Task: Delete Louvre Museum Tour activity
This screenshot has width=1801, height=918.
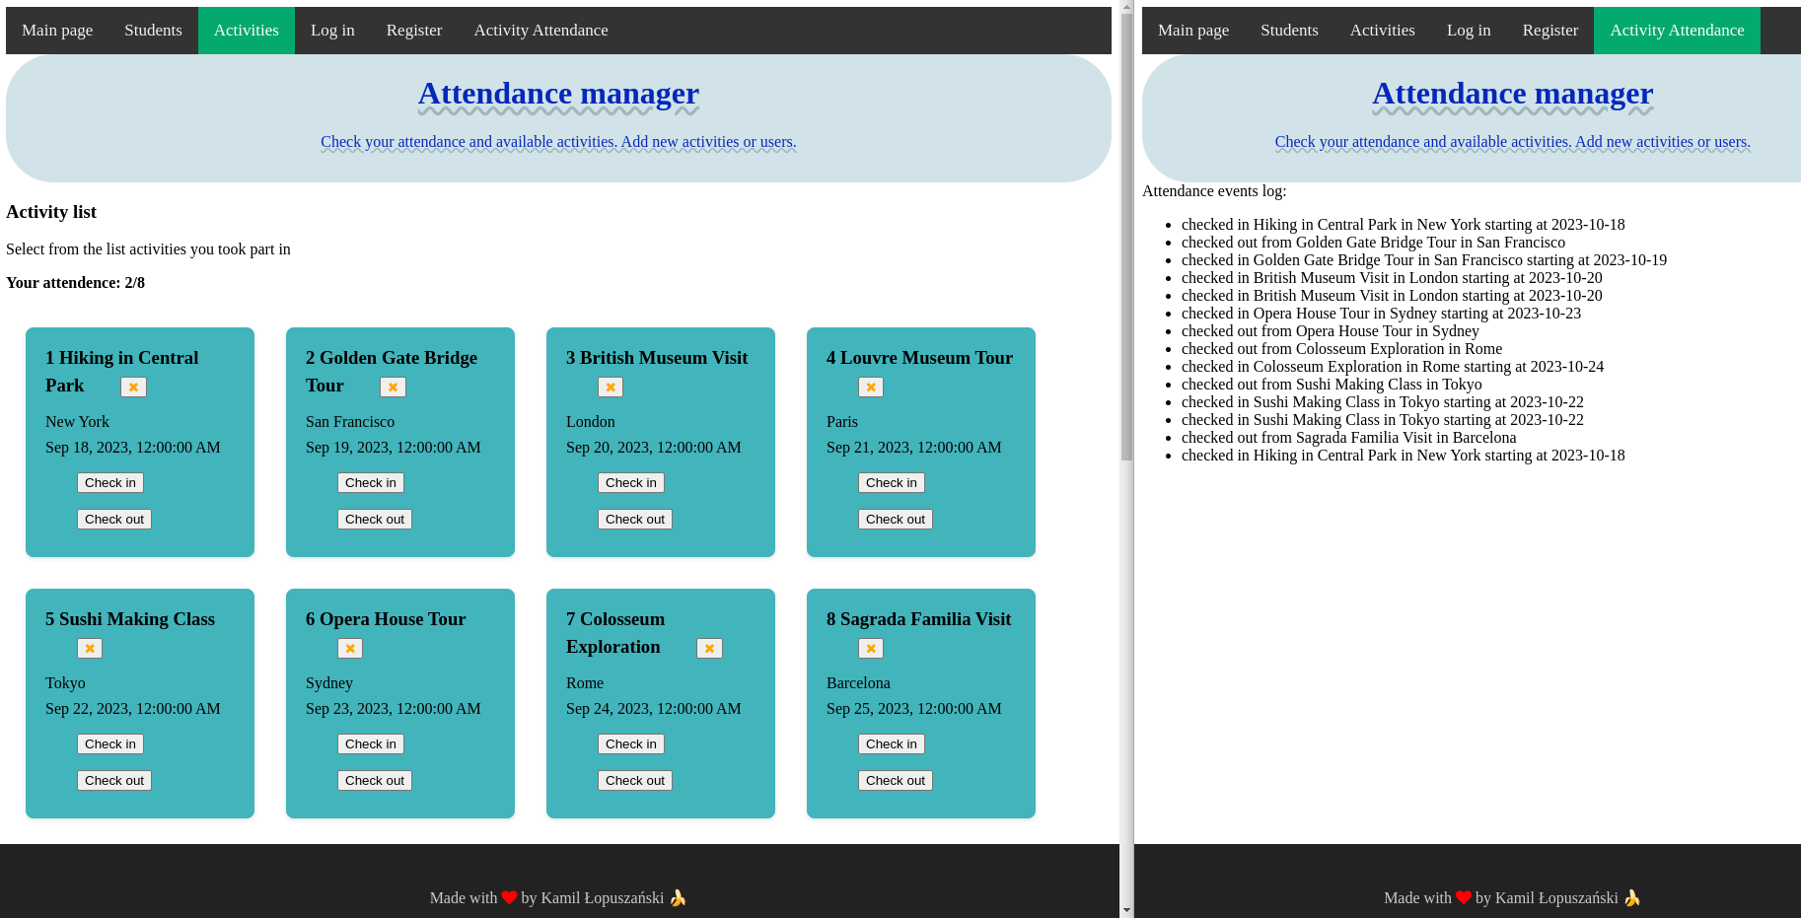Action: click(871, 388)
